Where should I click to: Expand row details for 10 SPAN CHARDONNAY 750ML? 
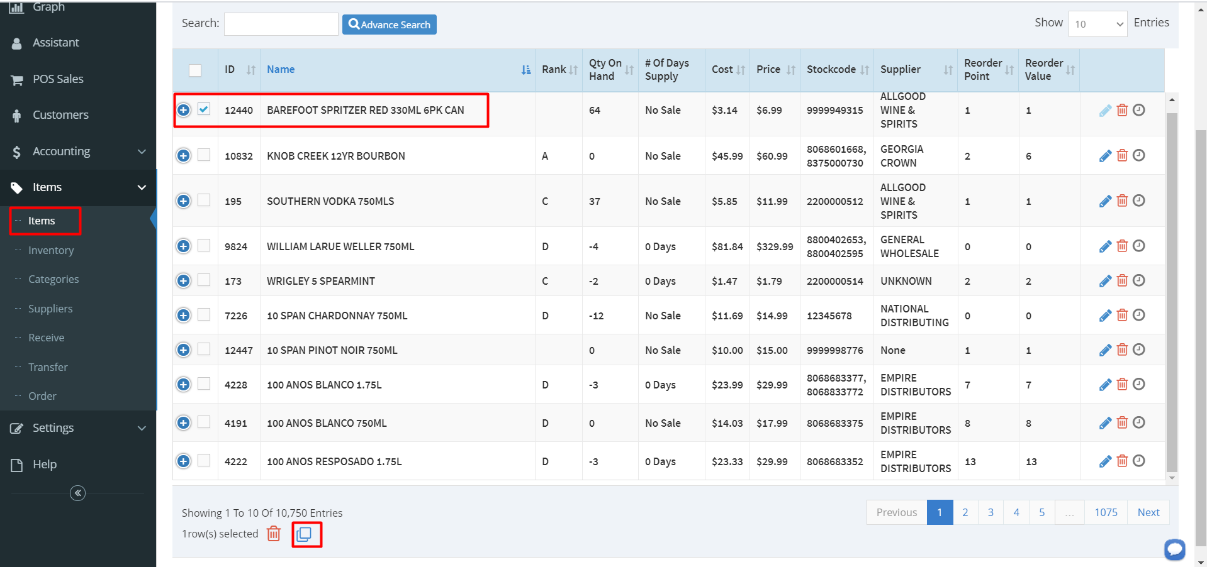183,316
